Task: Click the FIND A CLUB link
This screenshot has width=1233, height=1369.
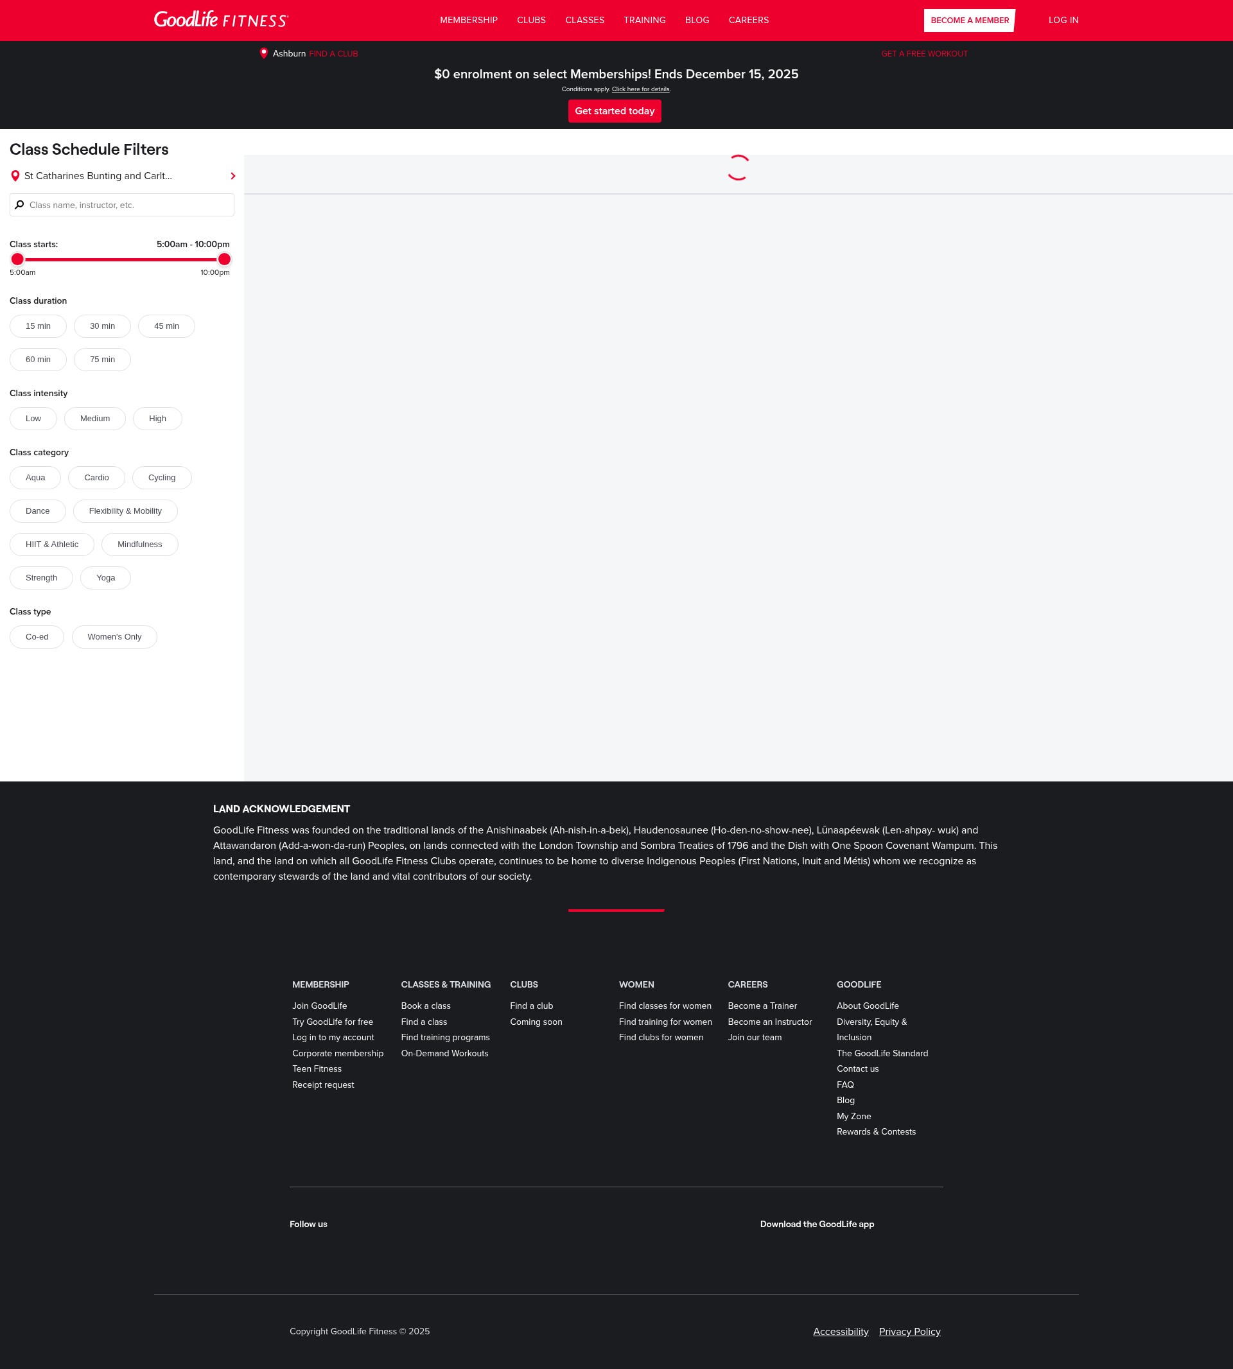Action: [x=333, y=53]
